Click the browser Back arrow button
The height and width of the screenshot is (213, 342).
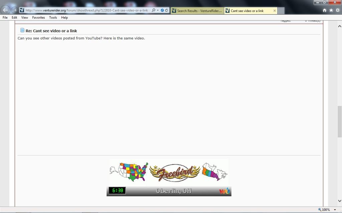[x=5, y=10]
